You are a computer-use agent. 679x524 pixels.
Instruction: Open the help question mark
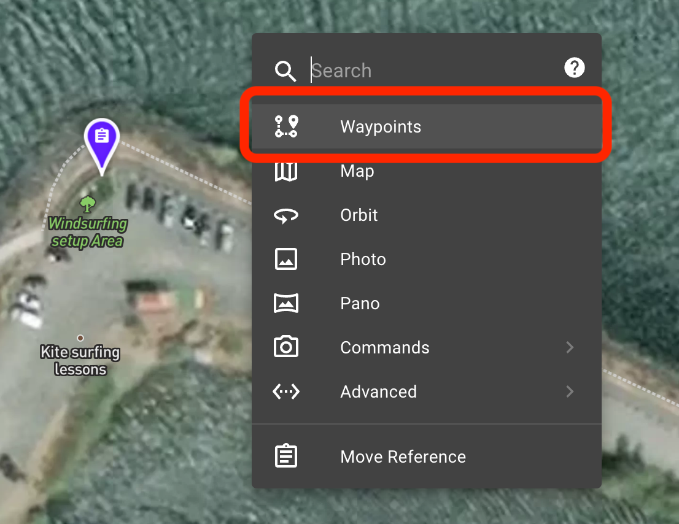(x=575, y=67)
